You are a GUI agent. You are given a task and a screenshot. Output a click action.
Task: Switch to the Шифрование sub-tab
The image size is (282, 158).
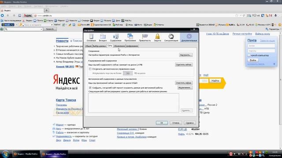(x=132, y=46)
